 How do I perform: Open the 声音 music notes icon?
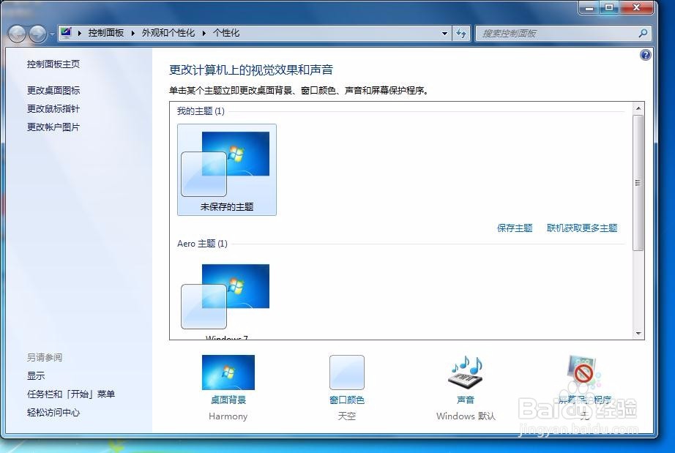(466, 372)
